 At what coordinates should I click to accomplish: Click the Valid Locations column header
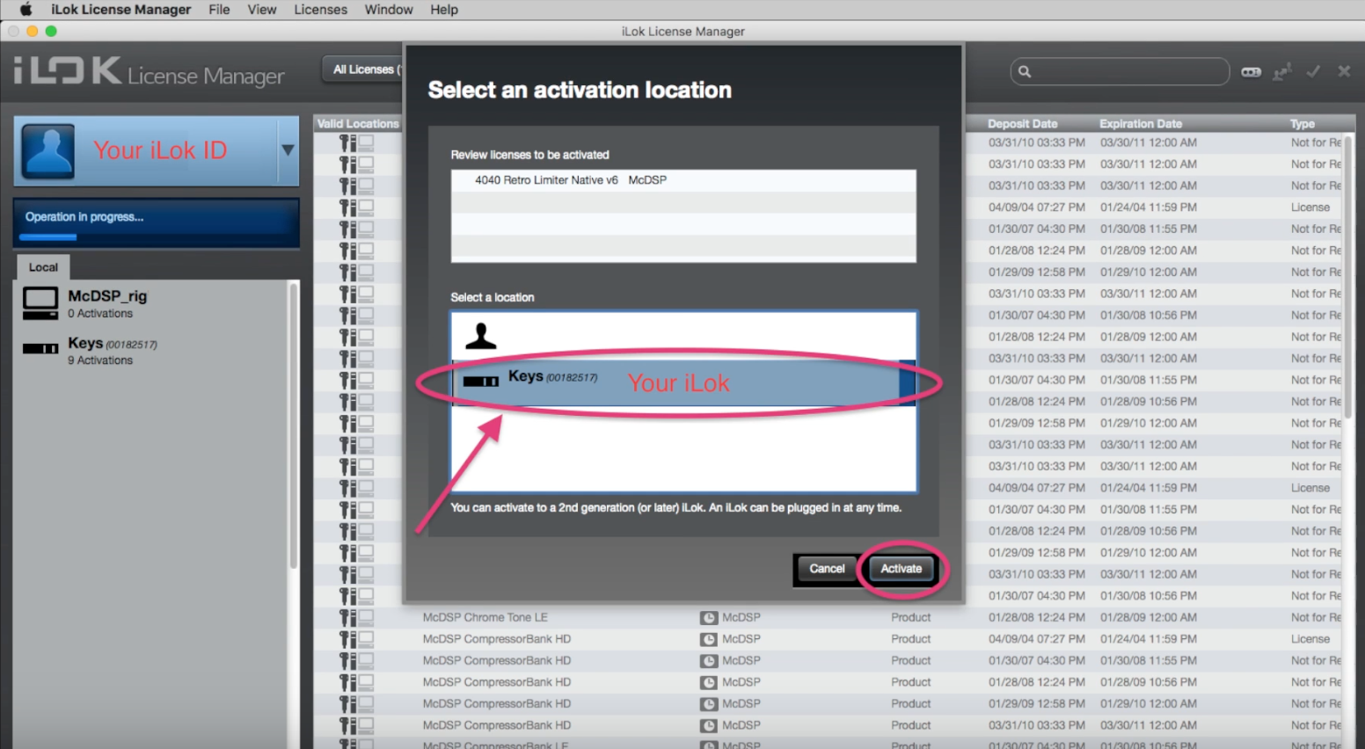[358, 124]
